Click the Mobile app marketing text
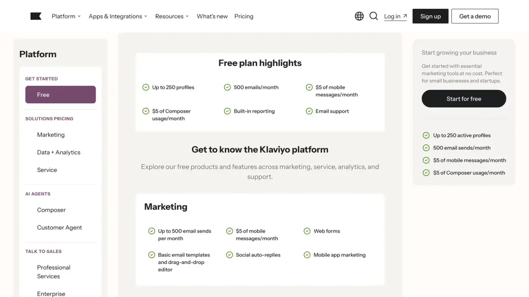 pos(339,255)
